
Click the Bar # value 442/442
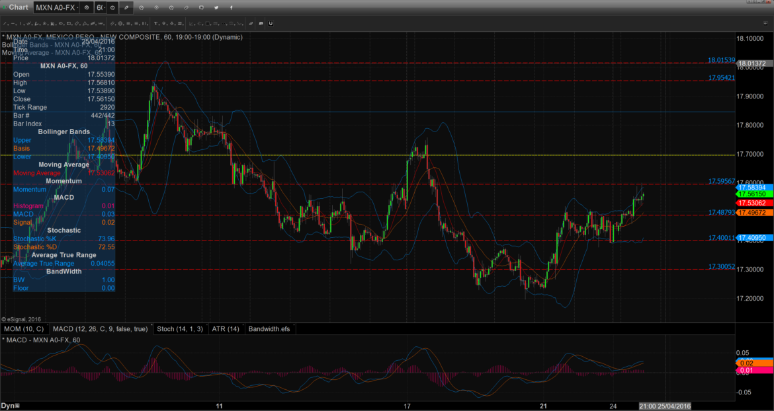click(102, 116)
